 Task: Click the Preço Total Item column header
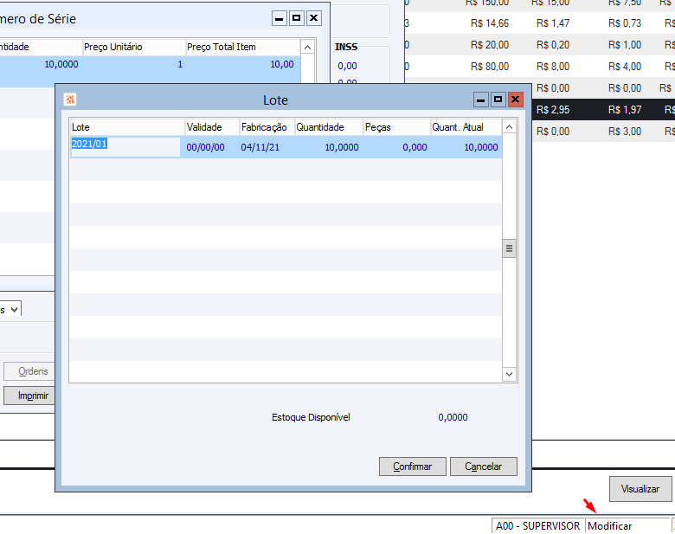point(243,47)
